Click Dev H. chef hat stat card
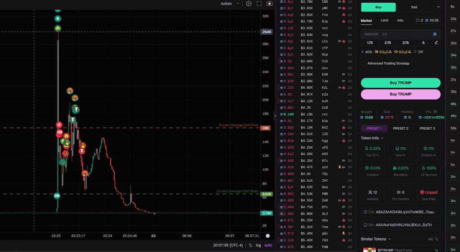Screen dimensions: 460x252 [401, 152]
